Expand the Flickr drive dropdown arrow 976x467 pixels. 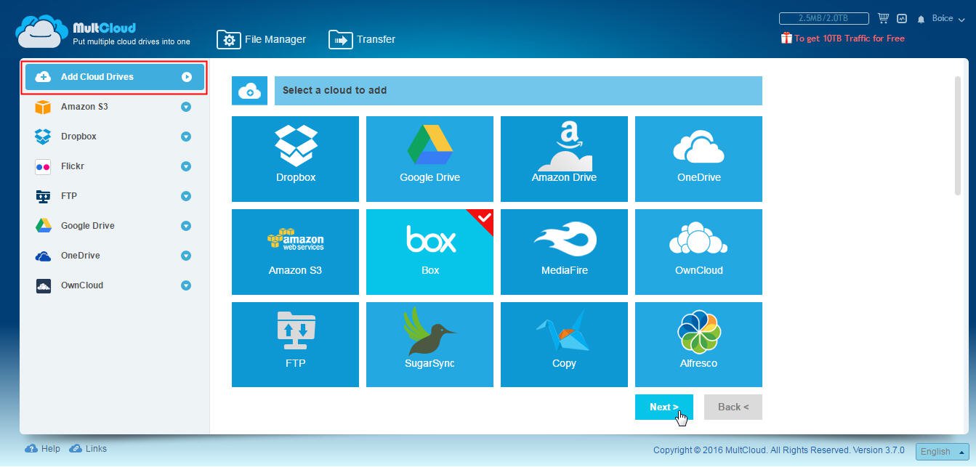pos(186,166)
